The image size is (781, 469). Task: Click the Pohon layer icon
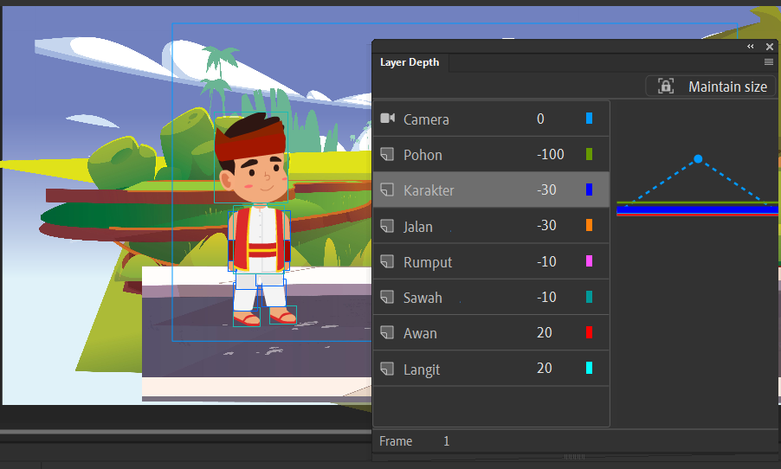coord(387,154)
